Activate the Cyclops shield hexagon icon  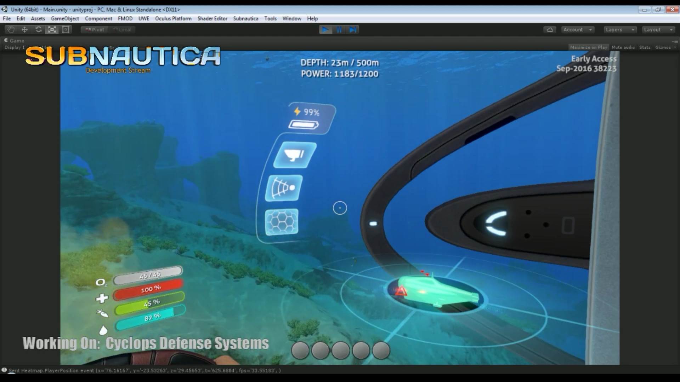[x=282, y=222]
